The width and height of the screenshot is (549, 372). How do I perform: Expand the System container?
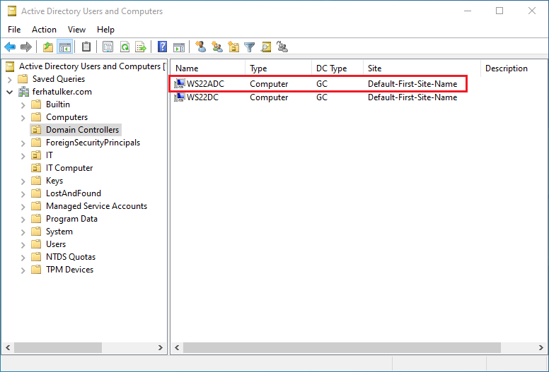[23, 232]
